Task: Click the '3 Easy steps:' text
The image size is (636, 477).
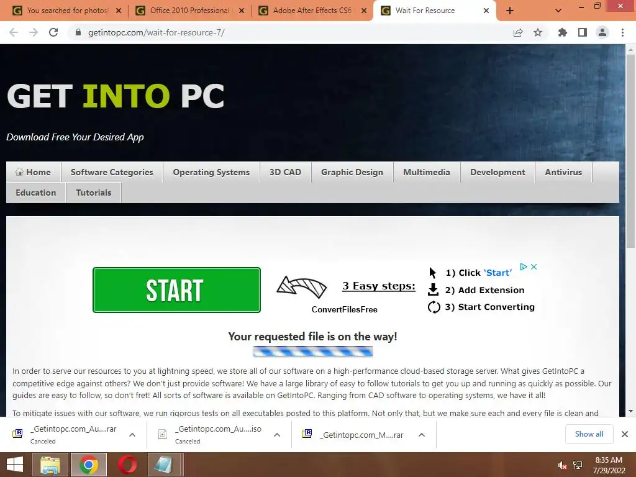Action: (x=379, y=286)
